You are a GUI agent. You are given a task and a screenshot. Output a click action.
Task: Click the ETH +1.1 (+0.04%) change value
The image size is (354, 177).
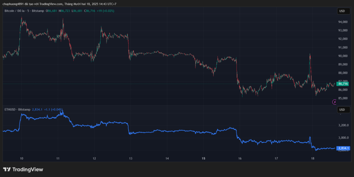pyautogui.click(x=53, y=110)
